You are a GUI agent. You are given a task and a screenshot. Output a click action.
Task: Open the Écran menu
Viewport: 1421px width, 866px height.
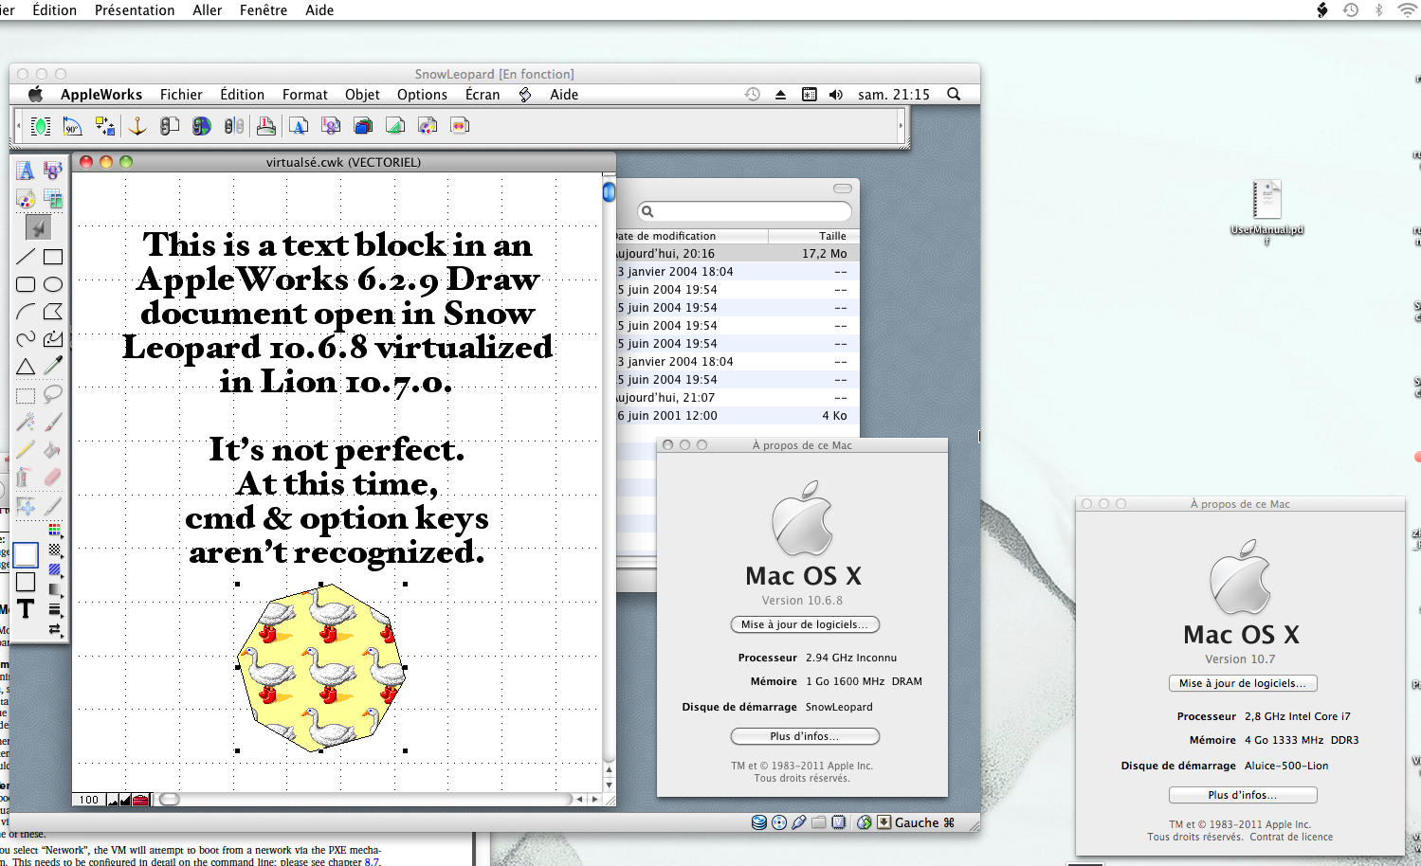coord(483,95)
